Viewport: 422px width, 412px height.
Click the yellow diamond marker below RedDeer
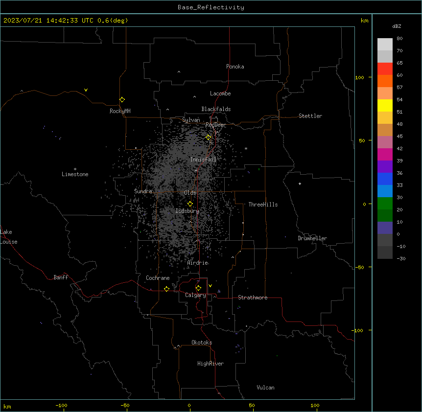pyautogui.click(x=209, y=137)
